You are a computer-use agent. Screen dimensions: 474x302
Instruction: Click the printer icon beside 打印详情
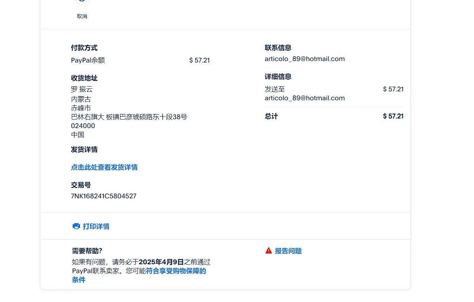(76, 226)
